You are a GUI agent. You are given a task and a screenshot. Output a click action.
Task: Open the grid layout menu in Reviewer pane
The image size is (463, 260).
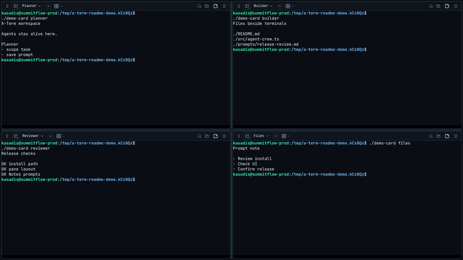(61, 136)
